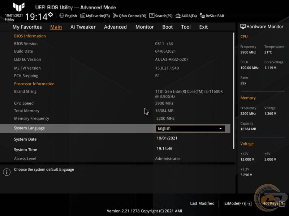The height and width of the screenshot is (216, 289).
Task: Click the +5V reading 5.000 V
Action: click(270, 159)
